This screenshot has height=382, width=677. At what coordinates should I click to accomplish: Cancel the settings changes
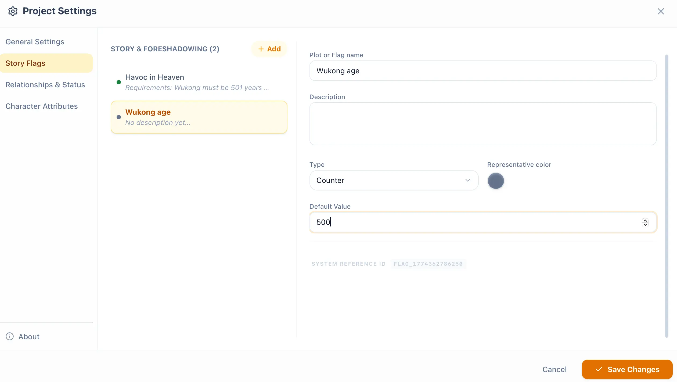click(x=554, y=369)
